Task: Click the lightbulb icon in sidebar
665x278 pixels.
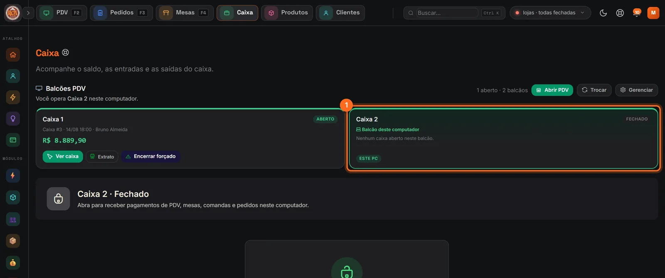Action: [x=13, y=118]
